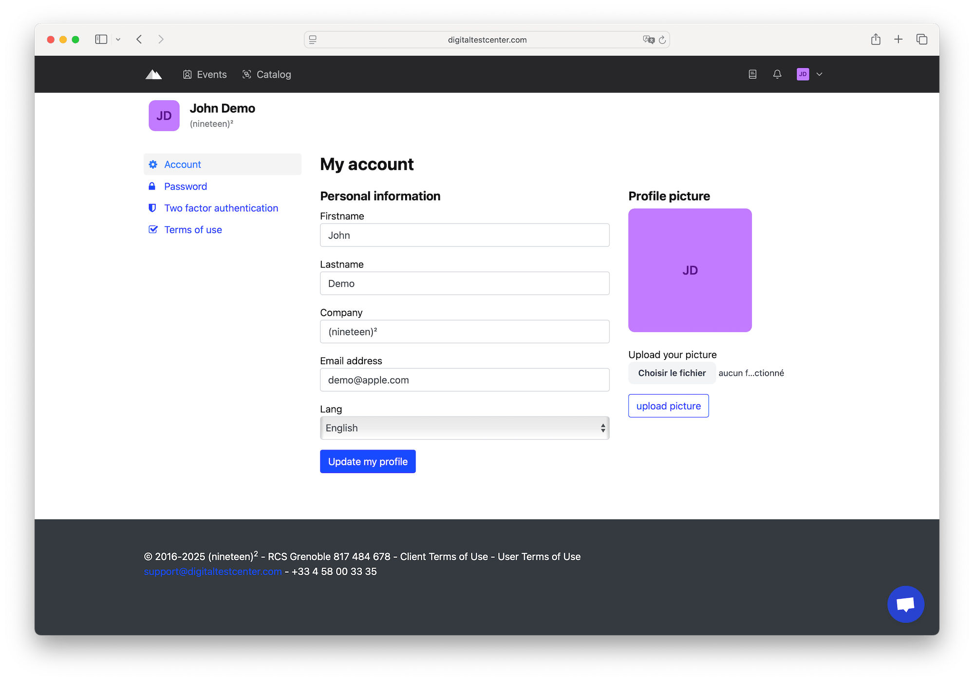Open the document list icon in navbar
The width and height of the screenshot is (974, 681).
[752, 75]
